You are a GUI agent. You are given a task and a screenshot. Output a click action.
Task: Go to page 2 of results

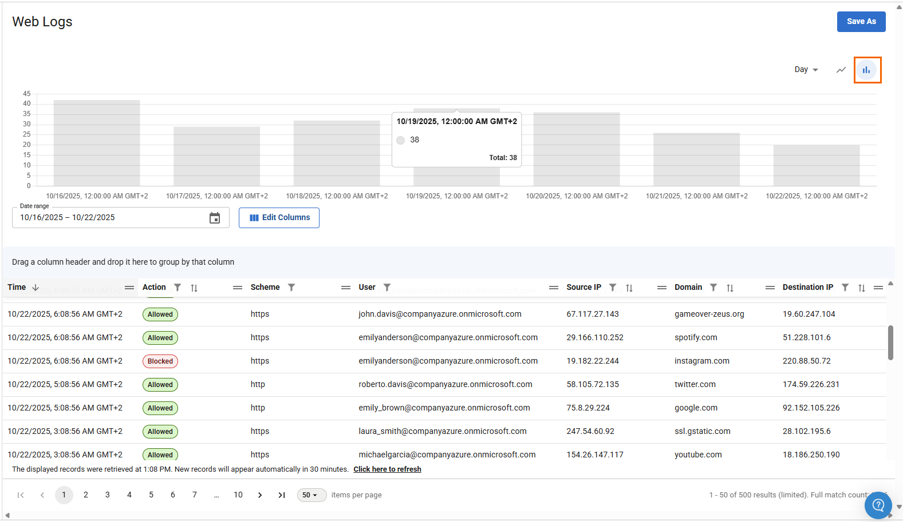pyautogui.click(x=86, y=495)
